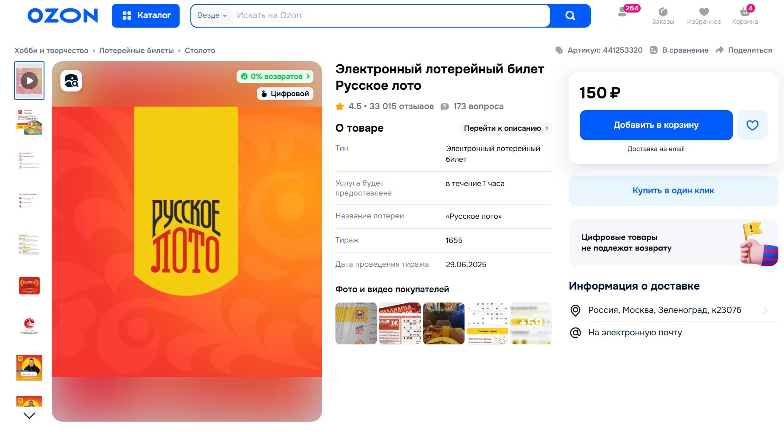
Task: Open Перейти к описанию via its chevron
Action: click(547, 128)
